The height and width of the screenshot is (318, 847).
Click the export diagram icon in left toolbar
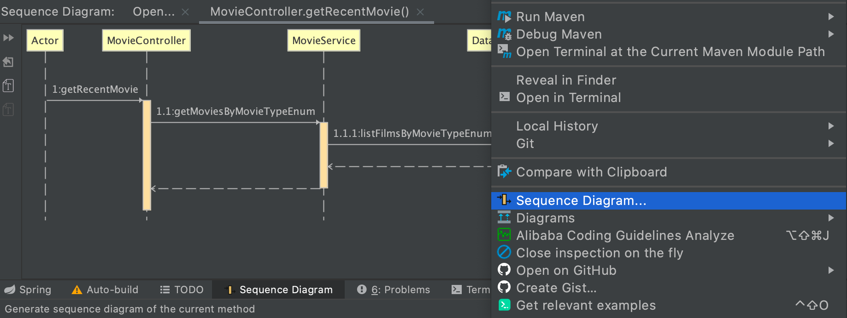click(x=8, y=62)
